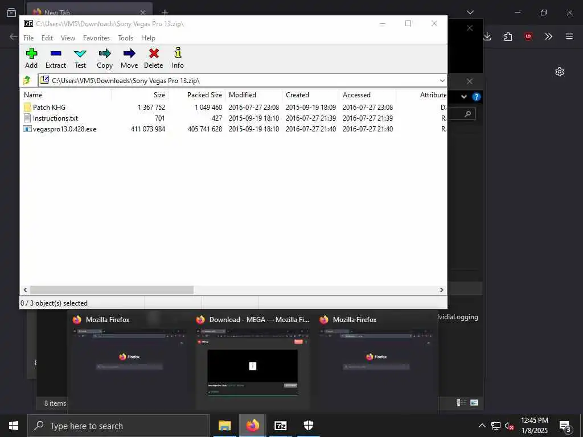Viewport: 583px width, 437px height.
Task: Click size value 411 073 984
Action: [x=148, y=129]
